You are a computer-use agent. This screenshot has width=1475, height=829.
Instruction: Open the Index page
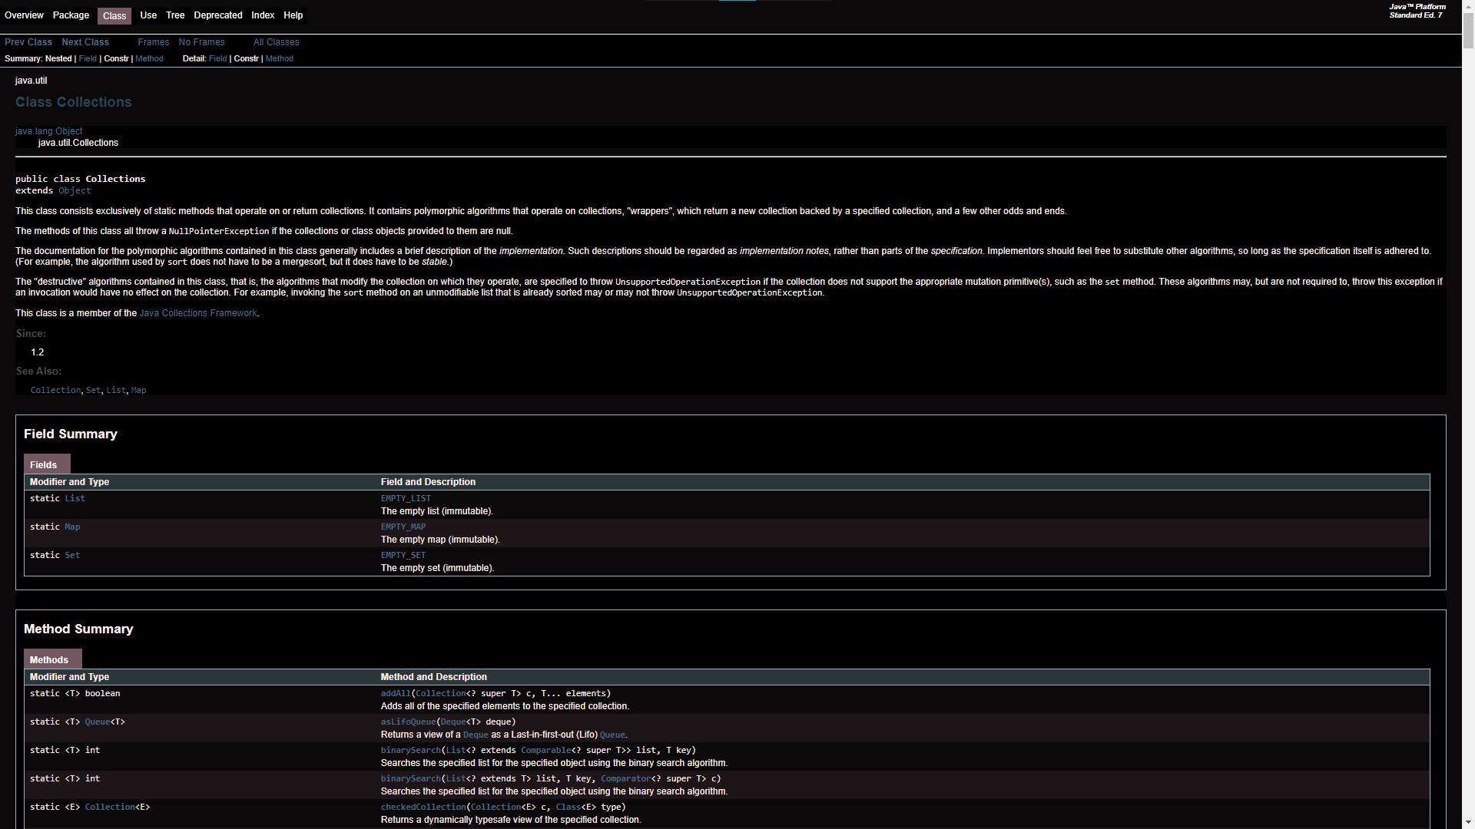point(262,15)
